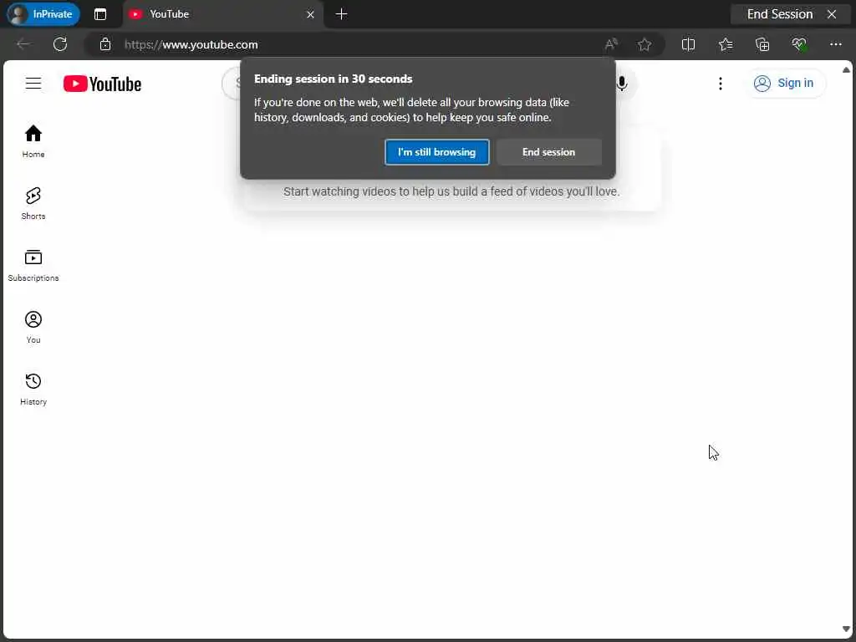Click I'm still browsing button
Screen dimensions: 856x642
436,152
